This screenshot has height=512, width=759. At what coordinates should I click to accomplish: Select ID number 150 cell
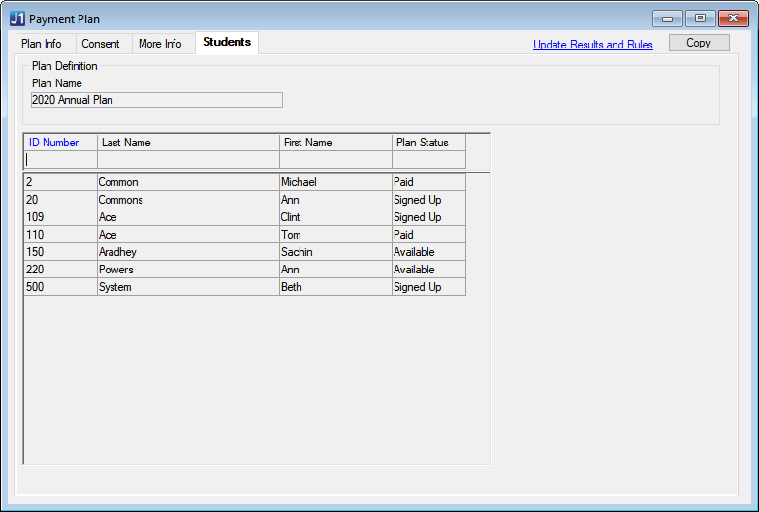60,252
